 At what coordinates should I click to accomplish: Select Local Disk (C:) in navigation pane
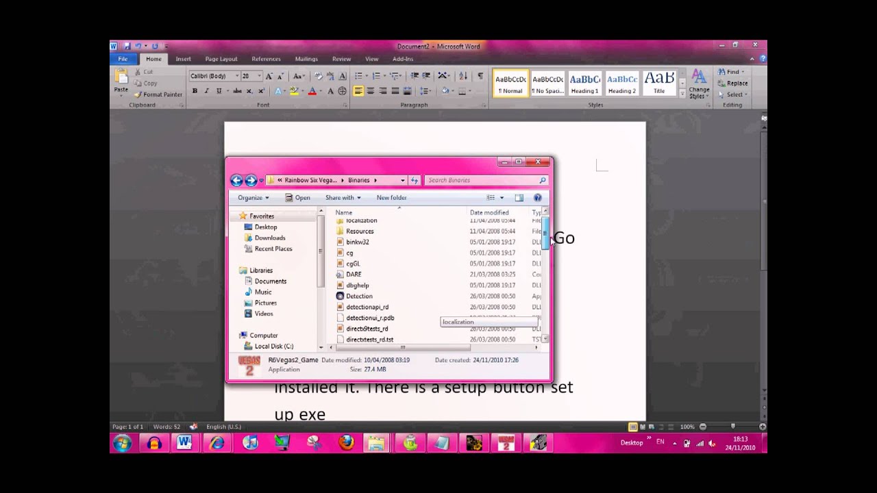(268, 346)
